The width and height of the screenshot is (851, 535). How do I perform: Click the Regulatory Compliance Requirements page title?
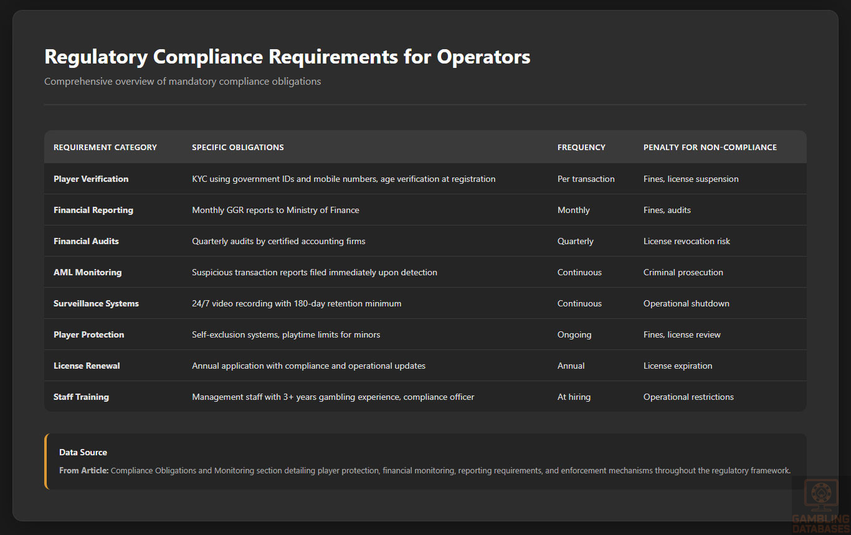[x=287, y=57]
